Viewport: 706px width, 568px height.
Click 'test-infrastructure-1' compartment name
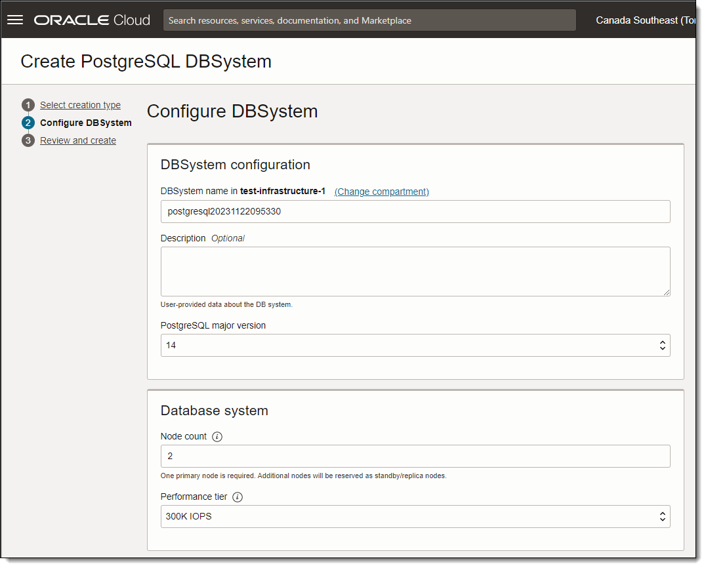282,191
